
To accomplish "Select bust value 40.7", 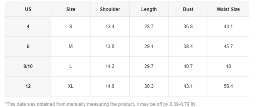I will point(188,66).
